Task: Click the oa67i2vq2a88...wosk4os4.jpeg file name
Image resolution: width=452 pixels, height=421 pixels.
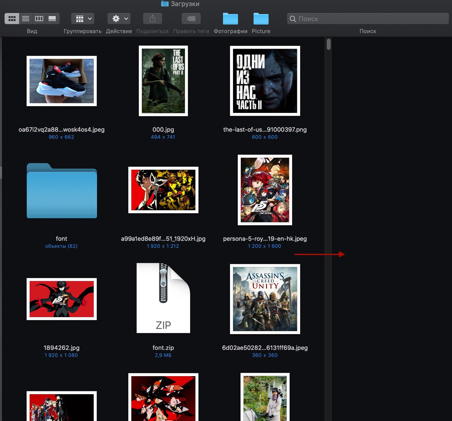Action: (61, 130)
